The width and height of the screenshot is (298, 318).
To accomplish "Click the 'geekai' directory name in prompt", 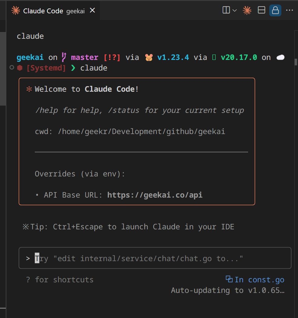I will click(x=30, y=57).
